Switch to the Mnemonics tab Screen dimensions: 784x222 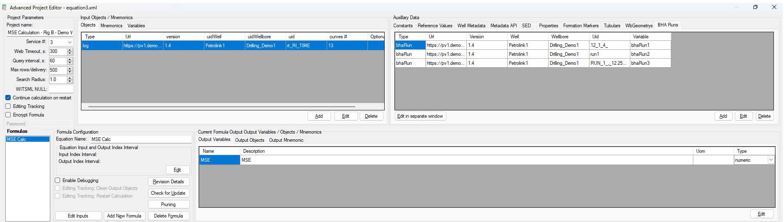pos(111,26)
